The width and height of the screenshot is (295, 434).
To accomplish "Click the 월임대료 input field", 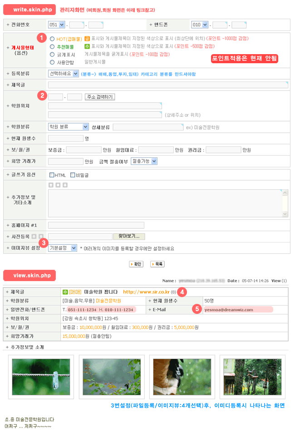I will 156,150.
